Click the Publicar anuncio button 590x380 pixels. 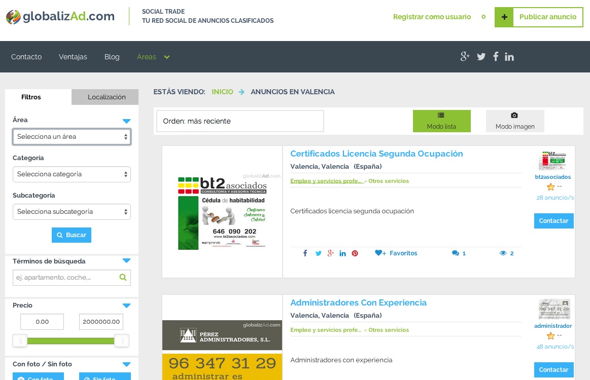click(539, 17)
